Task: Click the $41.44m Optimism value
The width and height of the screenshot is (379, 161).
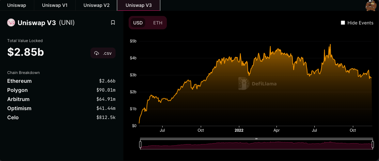Action: click(106, 109)
